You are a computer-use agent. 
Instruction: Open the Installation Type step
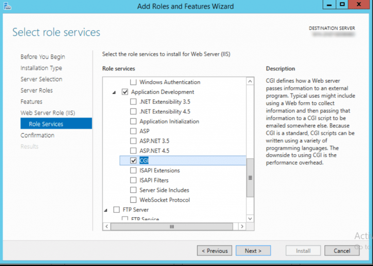(41, 68)
